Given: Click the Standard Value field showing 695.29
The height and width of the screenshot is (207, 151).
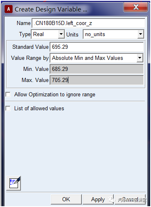Looking at the screenshot, I should click(97, 47).
